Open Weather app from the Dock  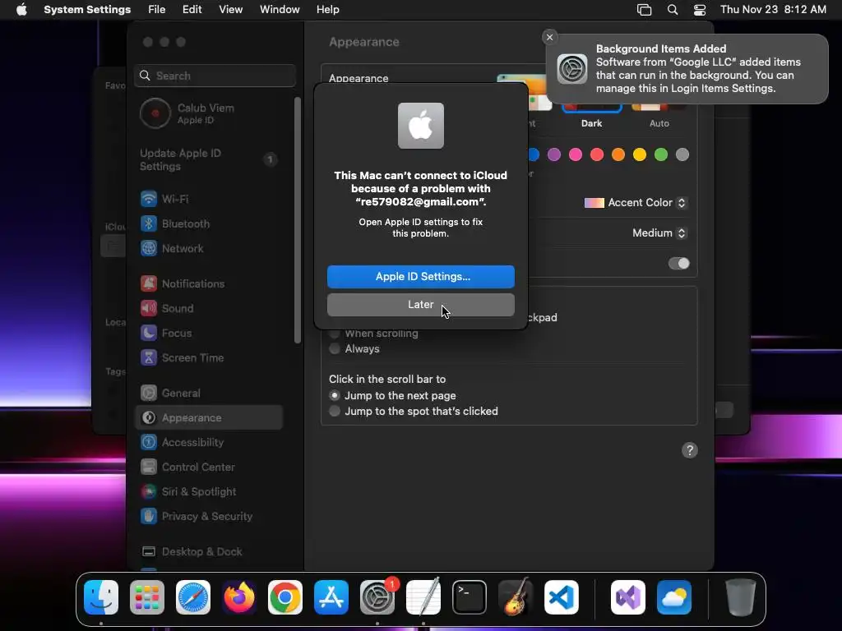(x=674, y=597)
